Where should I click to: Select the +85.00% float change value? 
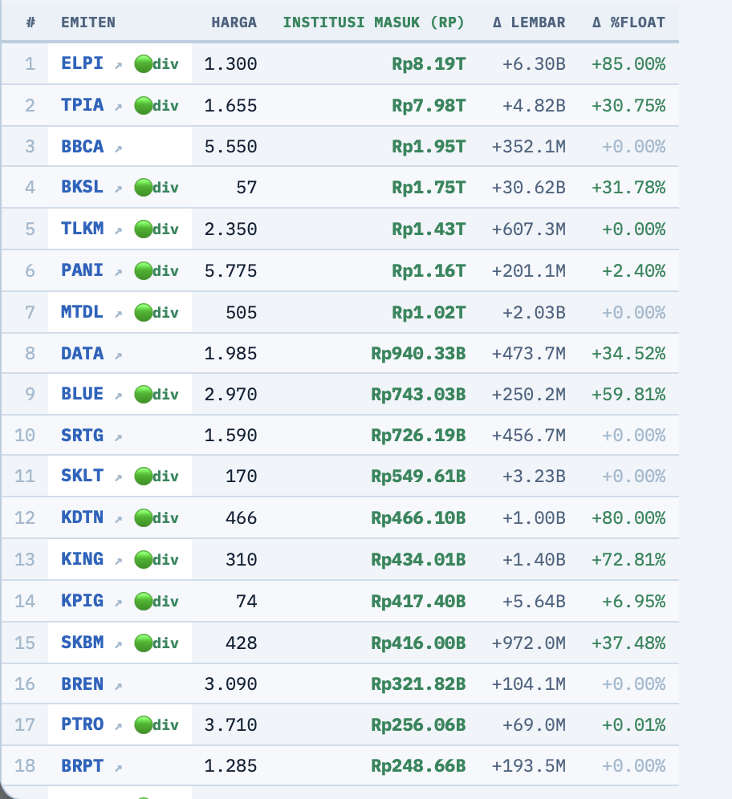(628, 64)
